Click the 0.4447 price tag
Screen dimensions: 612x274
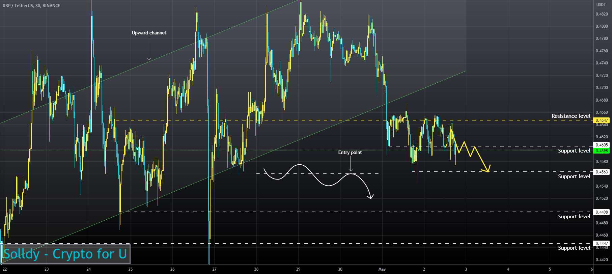[602, 243]
